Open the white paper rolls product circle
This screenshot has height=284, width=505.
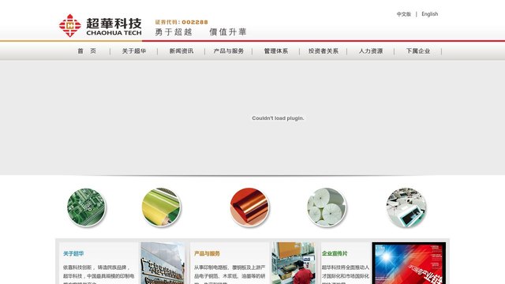pos(327,207)
